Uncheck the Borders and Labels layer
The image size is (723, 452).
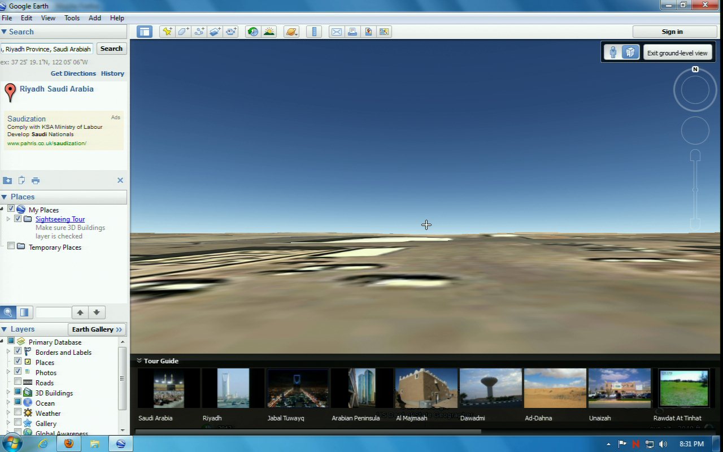pyautogui.click(x=18, y=352)
